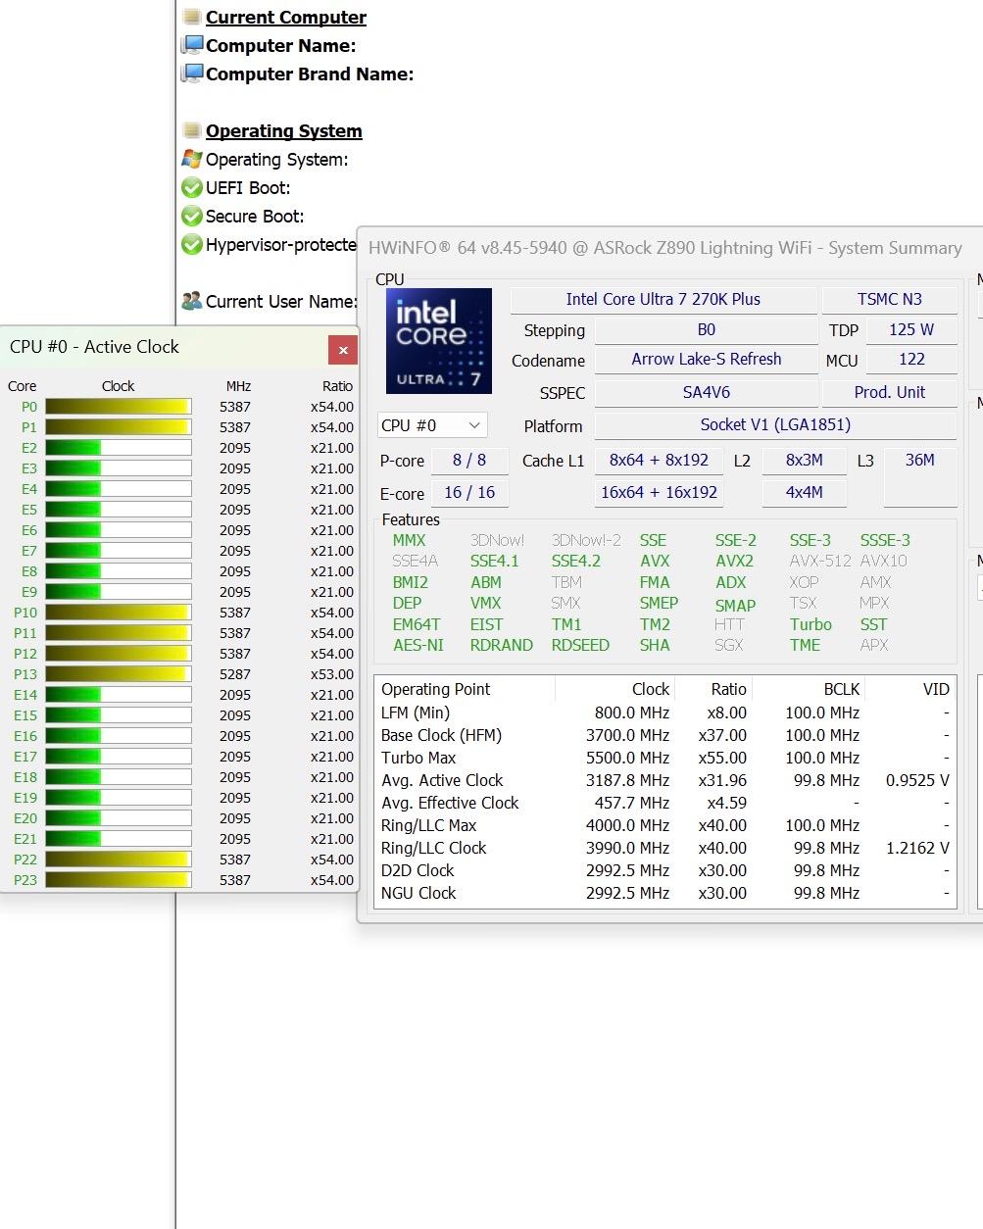Viewport: 983px width, 1229px height.
Task: Click the Current Computer section icon
Action: [x=192, y=18]
